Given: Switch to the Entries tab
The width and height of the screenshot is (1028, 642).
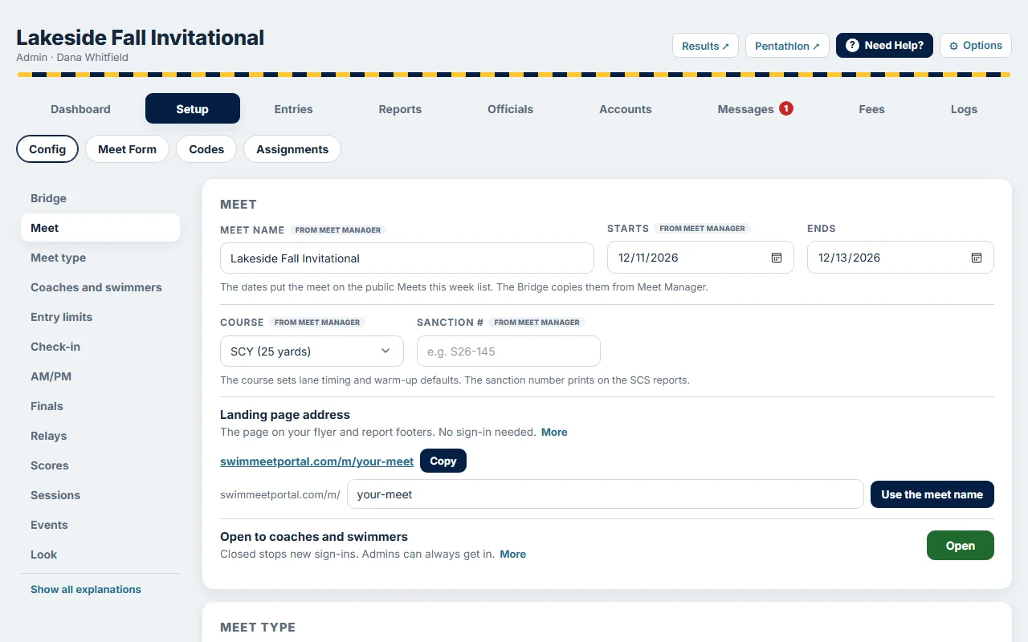Looking at the screenshot, I should pyautogui.click(x=293, y=109).
